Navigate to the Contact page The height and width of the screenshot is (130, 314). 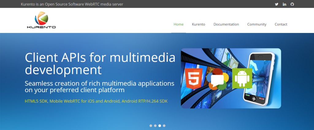tap(281, 24)
